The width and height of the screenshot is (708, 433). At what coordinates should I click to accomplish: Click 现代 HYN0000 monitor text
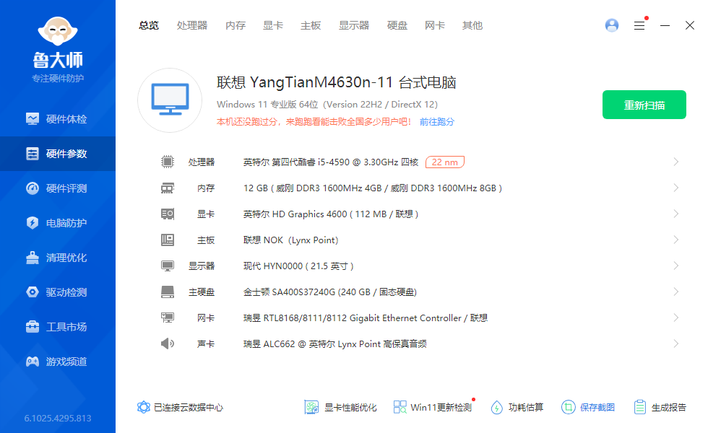tap(298, 266)
